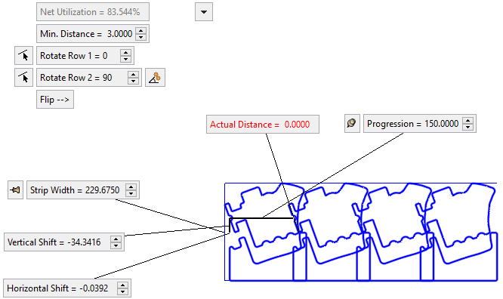Increase Rotate Row 1 angle with up arrow

click(125, 53)
